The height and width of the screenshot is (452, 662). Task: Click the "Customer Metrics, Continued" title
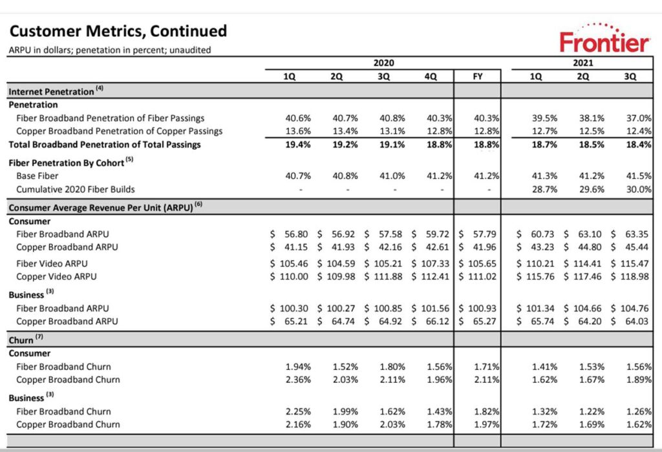[118, 31]
